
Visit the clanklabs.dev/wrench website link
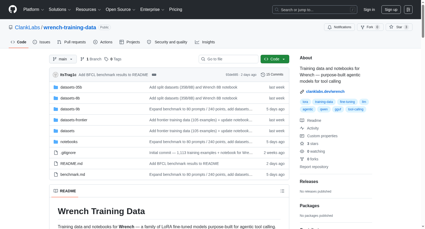pyautogui.click(x=325, y=91)
